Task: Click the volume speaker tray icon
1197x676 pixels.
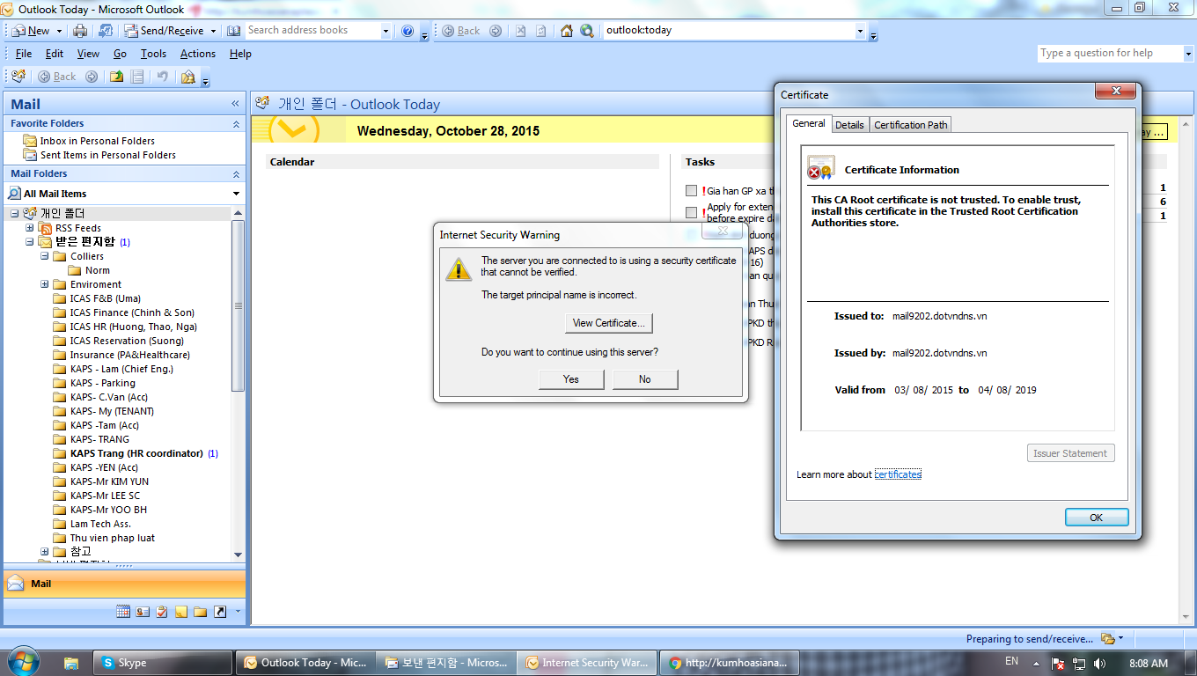Action: (x=1100, y=664)
